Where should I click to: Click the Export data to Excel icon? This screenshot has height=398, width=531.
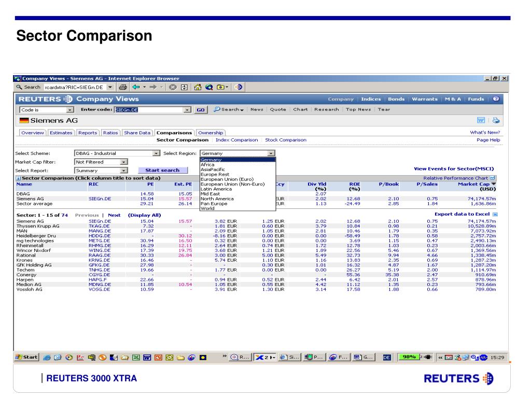495,214
